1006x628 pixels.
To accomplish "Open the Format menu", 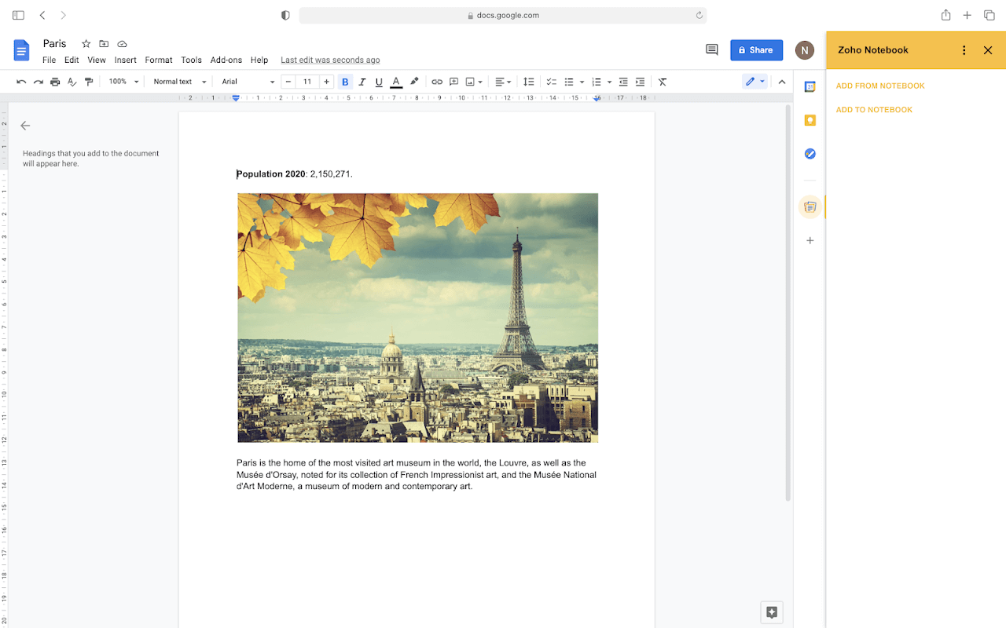I will click(x=158, y=60).
